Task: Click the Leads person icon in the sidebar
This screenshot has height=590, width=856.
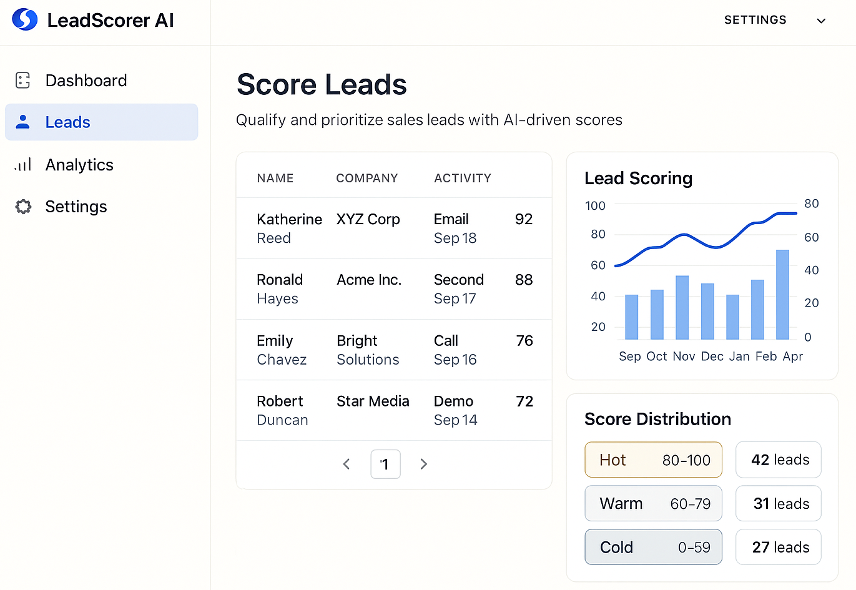Action: pos(22,122)
